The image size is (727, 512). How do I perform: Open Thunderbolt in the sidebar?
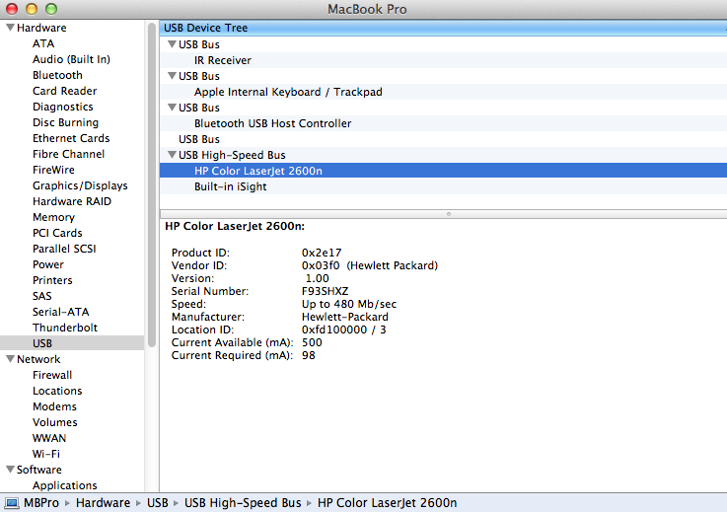(64, 328)
